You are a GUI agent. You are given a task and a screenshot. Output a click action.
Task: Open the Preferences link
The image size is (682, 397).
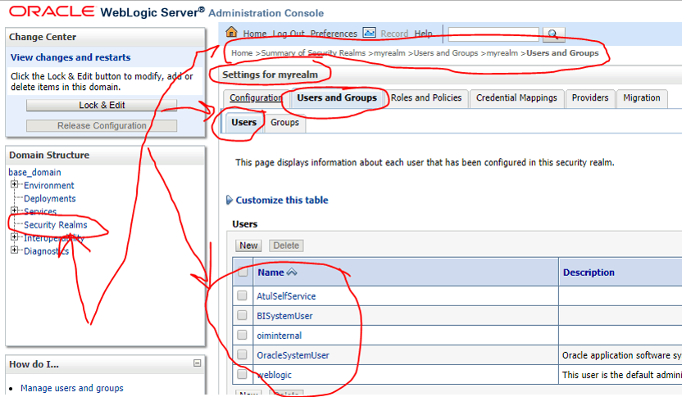click(334, 34)
